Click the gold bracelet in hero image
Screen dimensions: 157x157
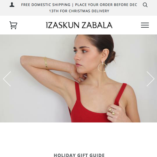[46, 63]
